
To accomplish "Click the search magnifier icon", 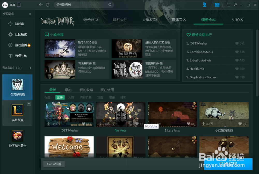I will click(x=110, y=5).
